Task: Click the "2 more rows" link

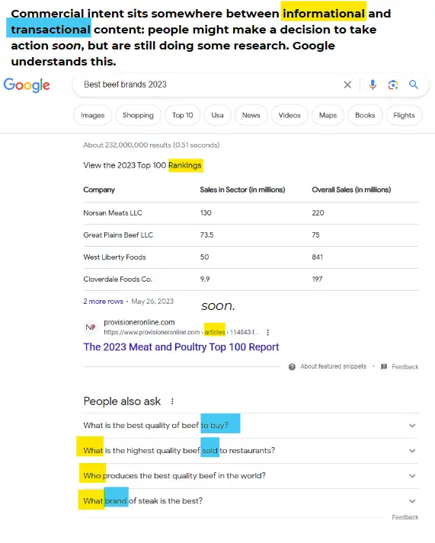Action: [103, 302]
